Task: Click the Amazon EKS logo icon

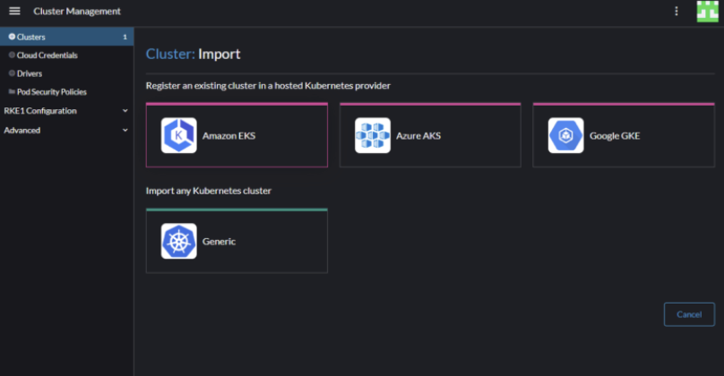Action: coord(178,136)
